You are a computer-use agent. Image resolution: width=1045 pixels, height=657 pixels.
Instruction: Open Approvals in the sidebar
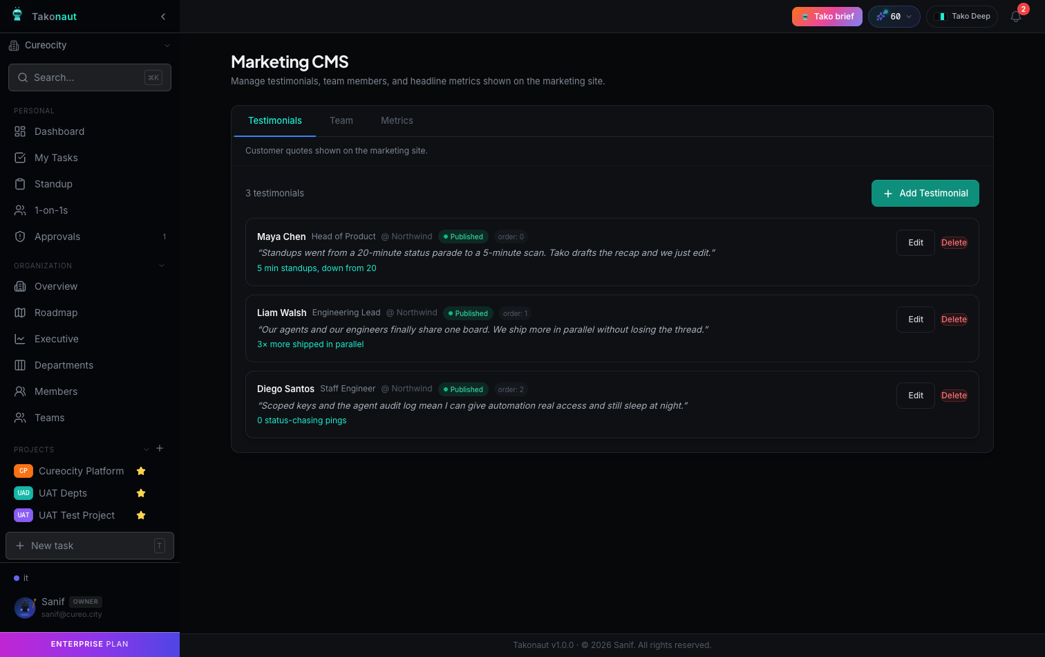pos(90,237)
